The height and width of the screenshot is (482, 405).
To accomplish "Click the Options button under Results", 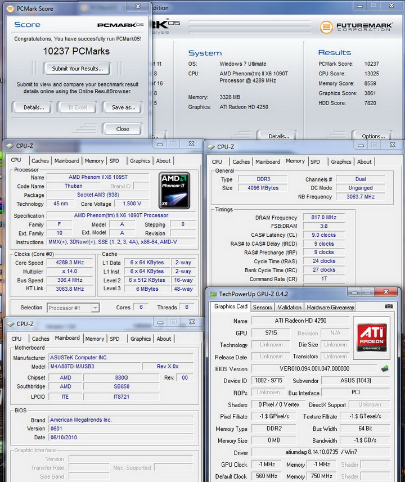I will click(x=373, y=136).
